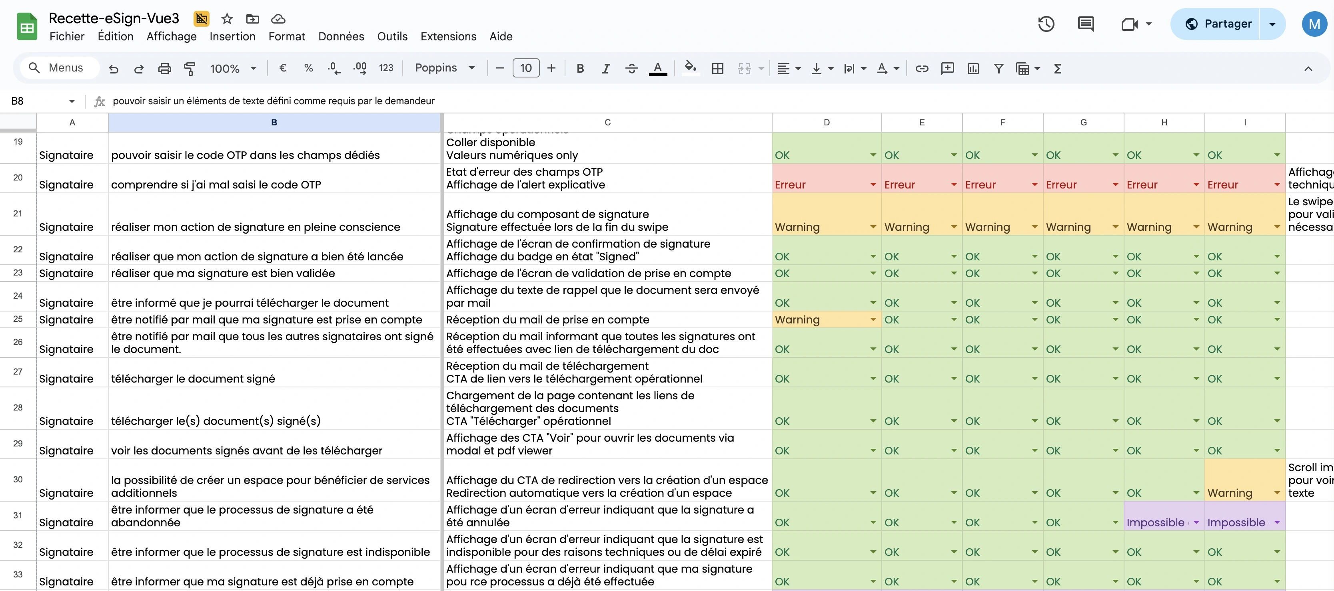
Task: Activate the paint format tool
Action: click(190, 68)
